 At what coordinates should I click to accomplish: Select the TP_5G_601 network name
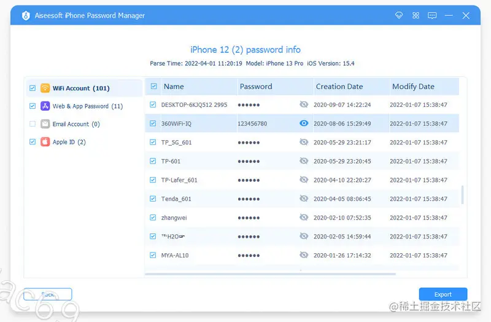coord(176,143)
